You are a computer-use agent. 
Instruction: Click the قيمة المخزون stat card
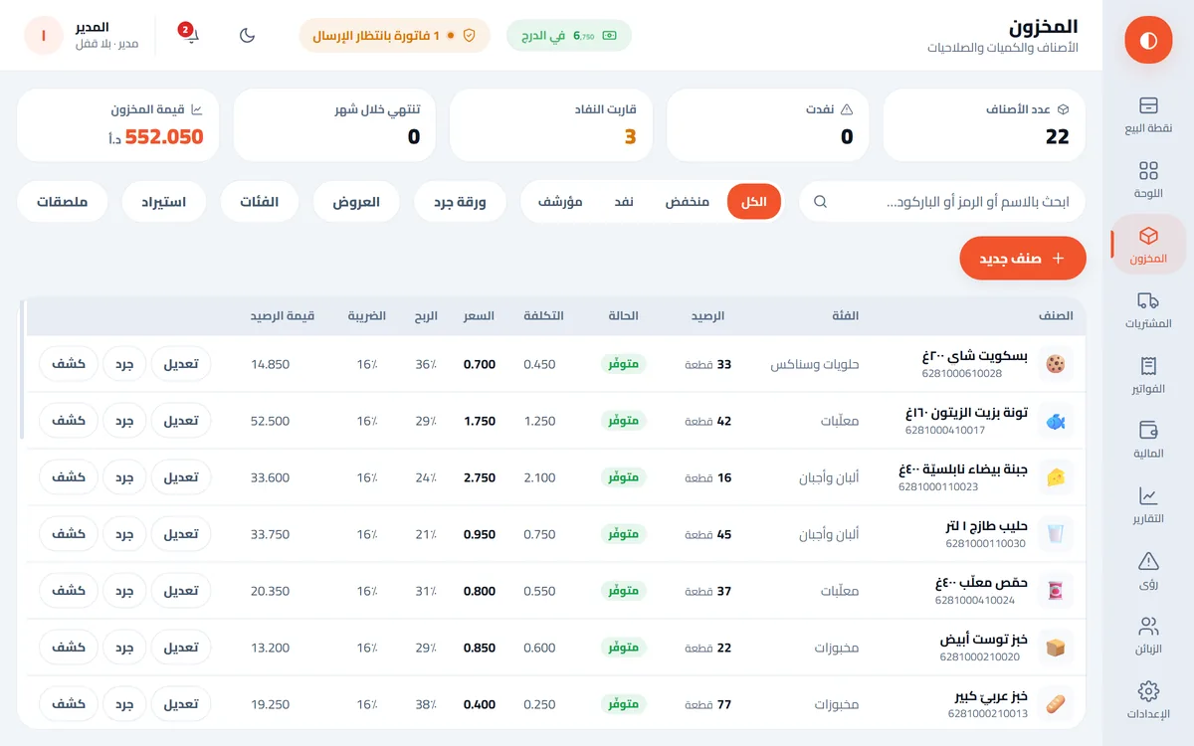pyautogui.click(x=117, y=124)
